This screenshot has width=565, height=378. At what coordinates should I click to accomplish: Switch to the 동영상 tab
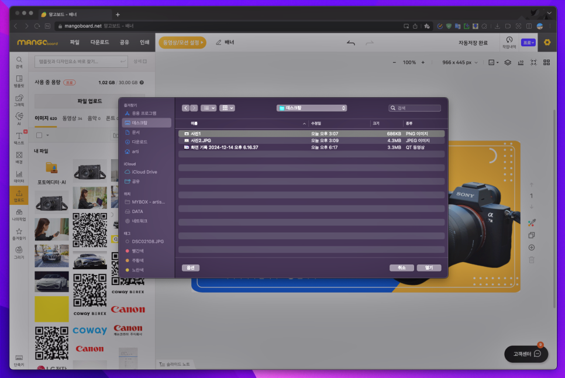click(x=72, y=118)
